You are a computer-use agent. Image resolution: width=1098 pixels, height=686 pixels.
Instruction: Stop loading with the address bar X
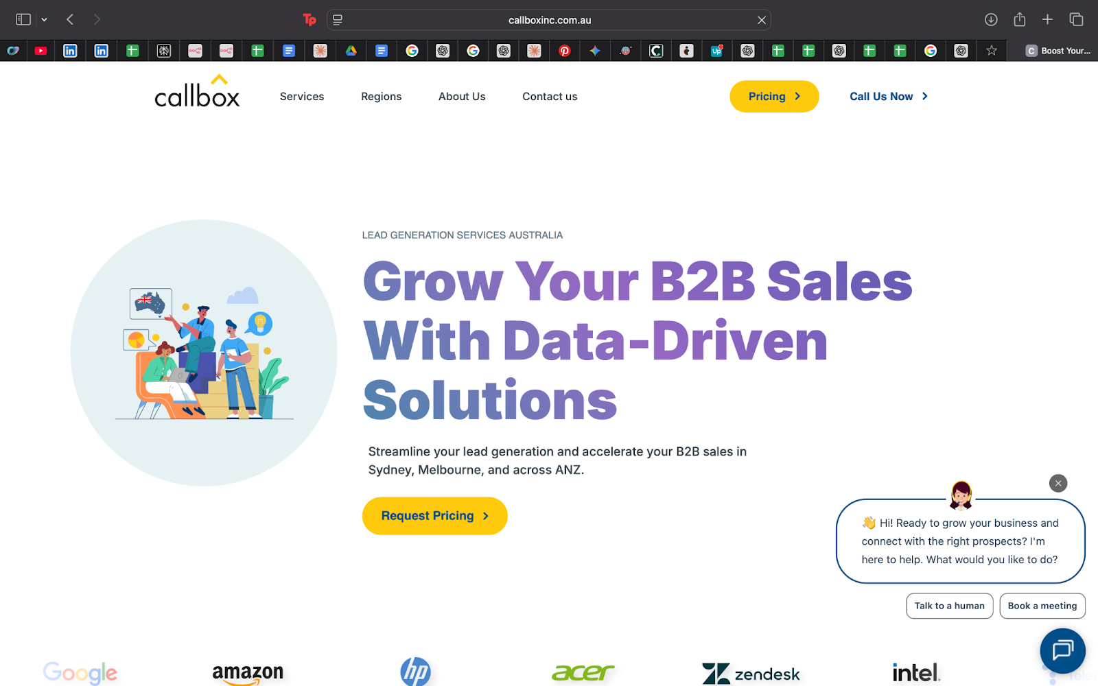(x=761, y=20)
